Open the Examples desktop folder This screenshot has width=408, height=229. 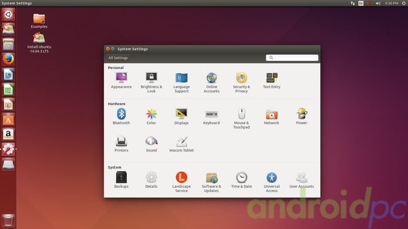tap(39, 21)
